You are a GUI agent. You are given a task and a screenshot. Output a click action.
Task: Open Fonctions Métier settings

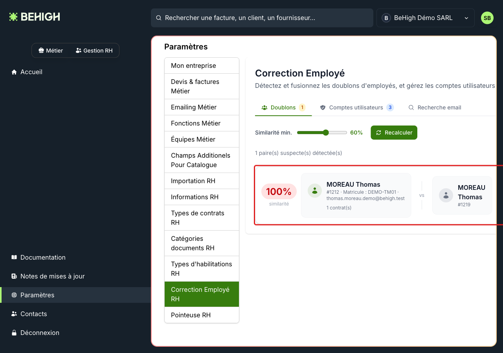click(x=202, y=123)
